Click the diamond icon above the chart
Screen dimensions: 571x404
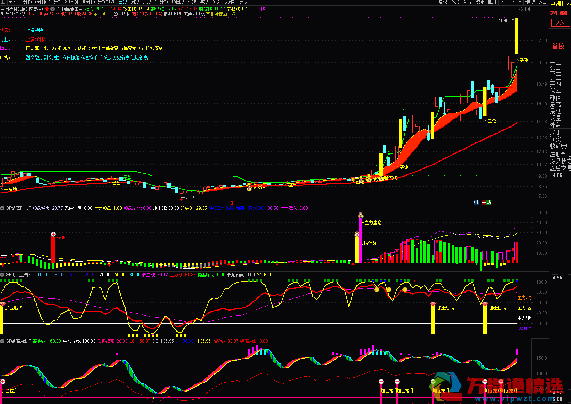coord(521,9)
